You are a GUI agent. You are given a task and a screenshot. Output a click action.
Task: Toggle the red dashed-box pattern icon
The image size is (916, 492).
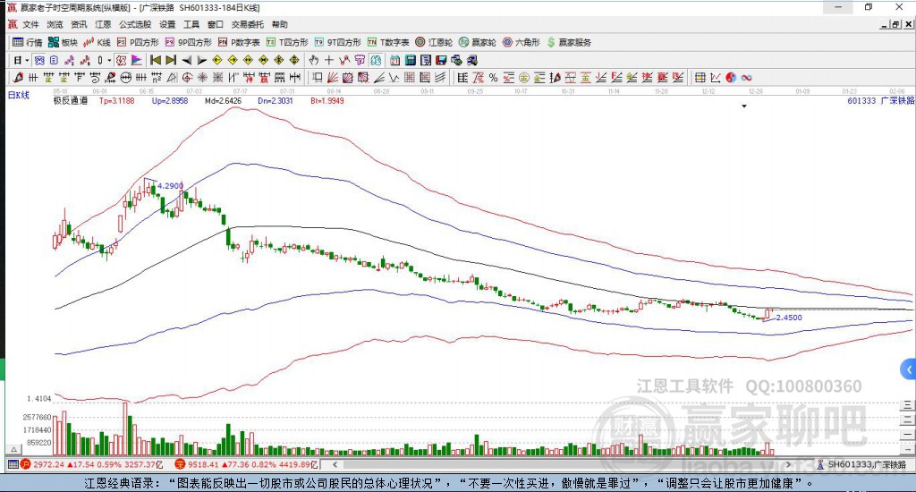(x=121, y=60)
